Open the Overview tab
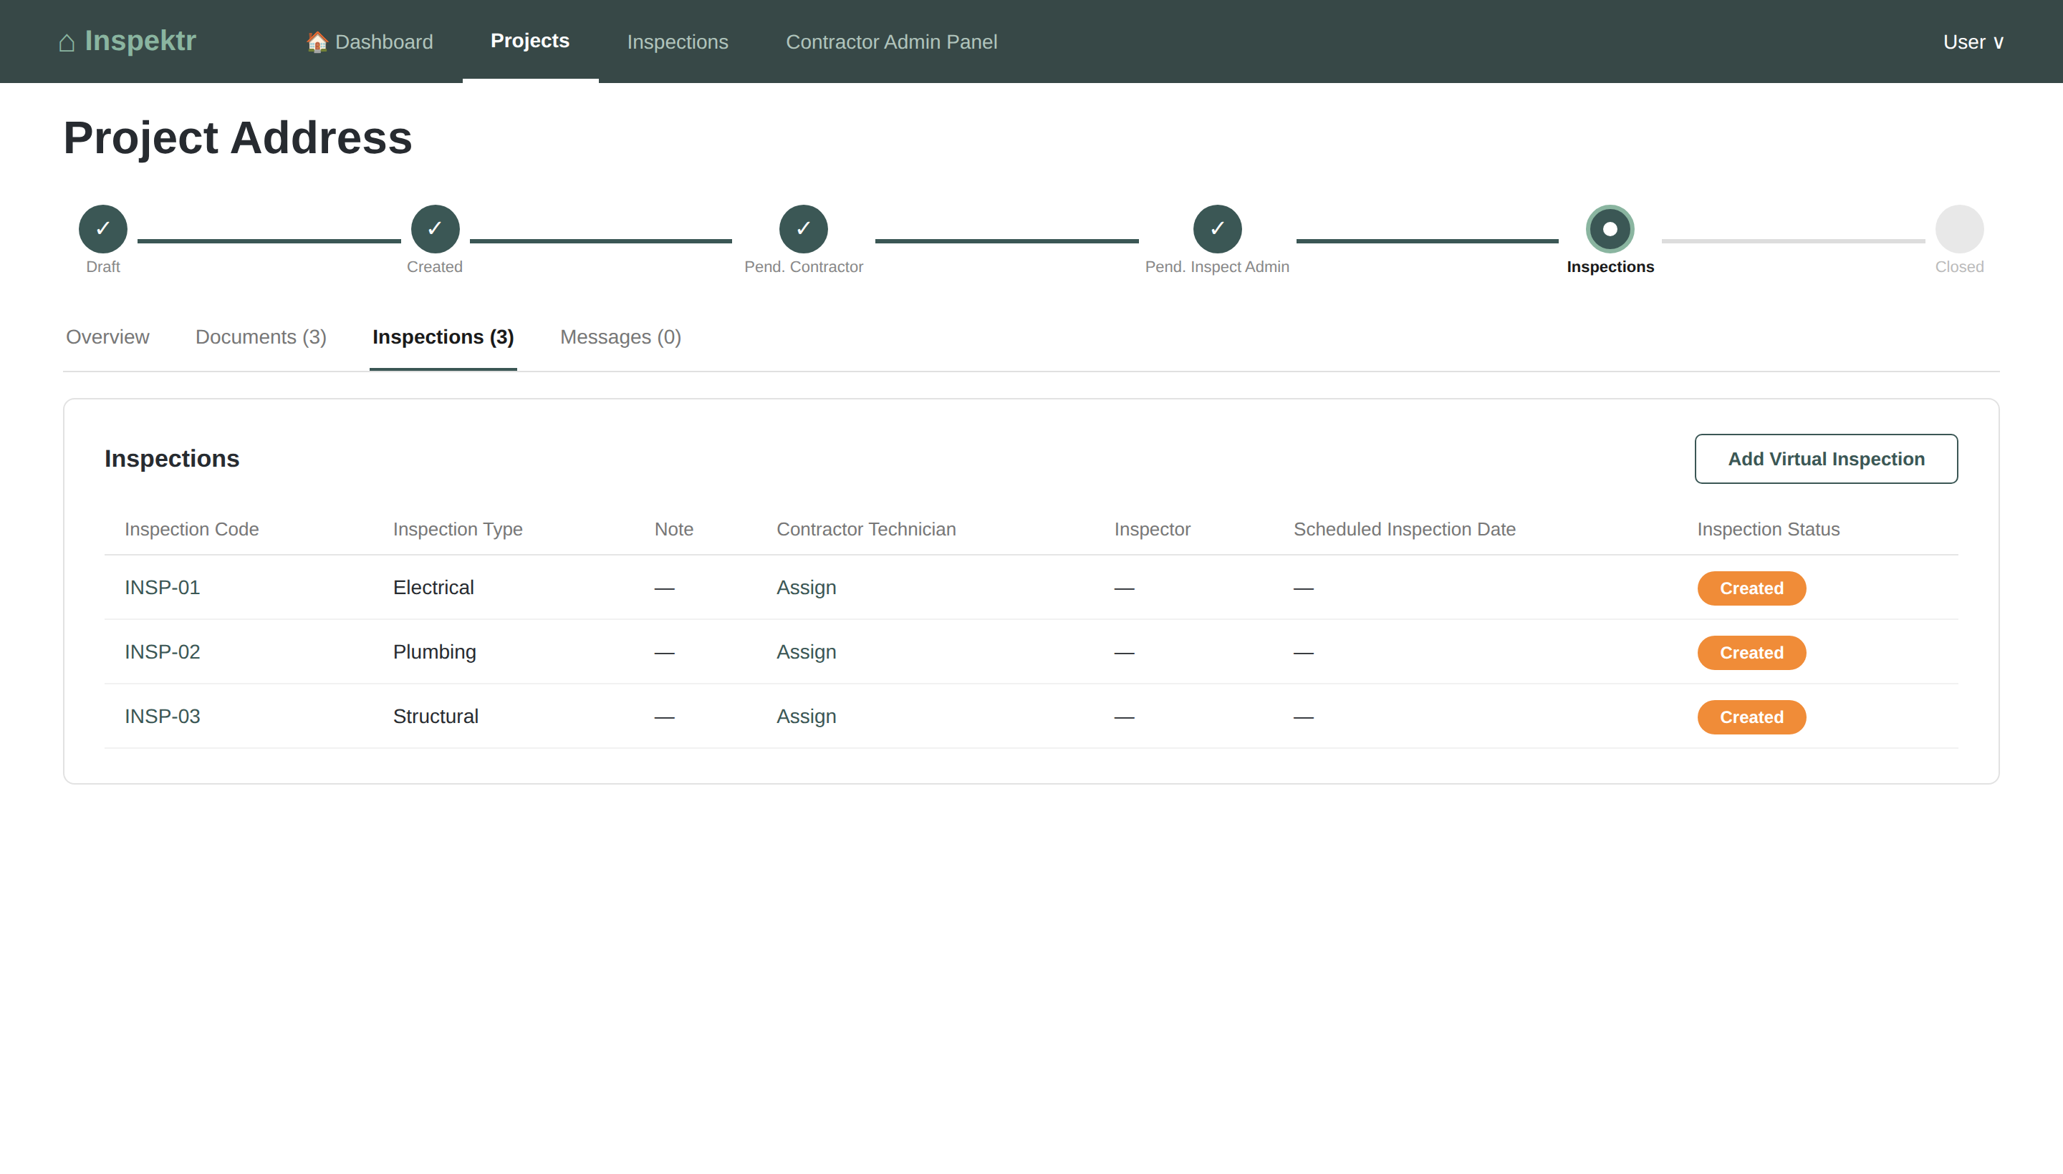2063x1174 pixels. [x=107, y=337]
